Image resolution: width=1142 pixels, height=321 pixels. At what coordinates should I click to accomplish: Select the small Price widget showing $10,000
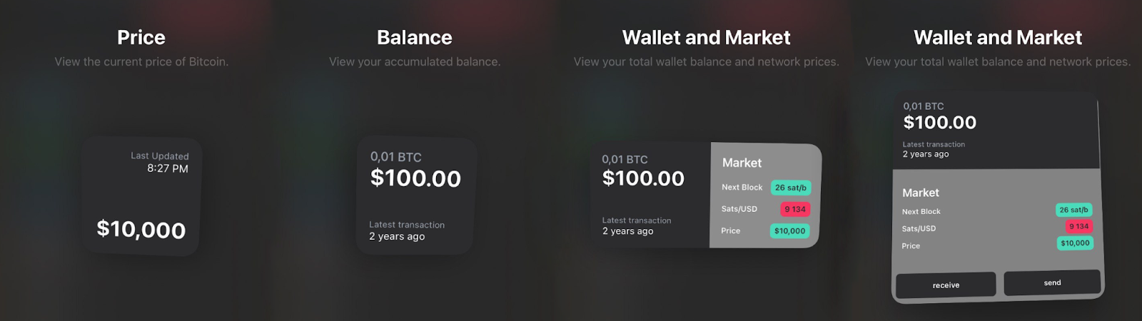[141, 195]
